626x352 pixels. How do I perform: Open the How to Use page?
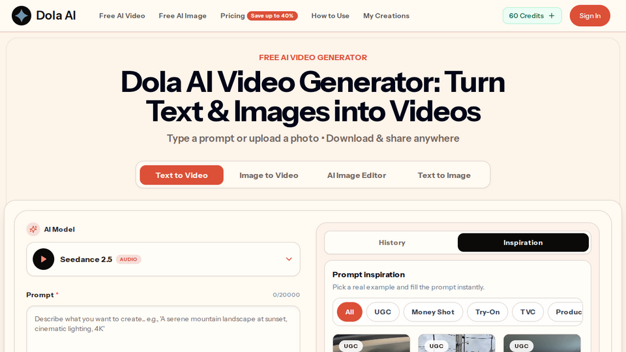pos(330,16)
